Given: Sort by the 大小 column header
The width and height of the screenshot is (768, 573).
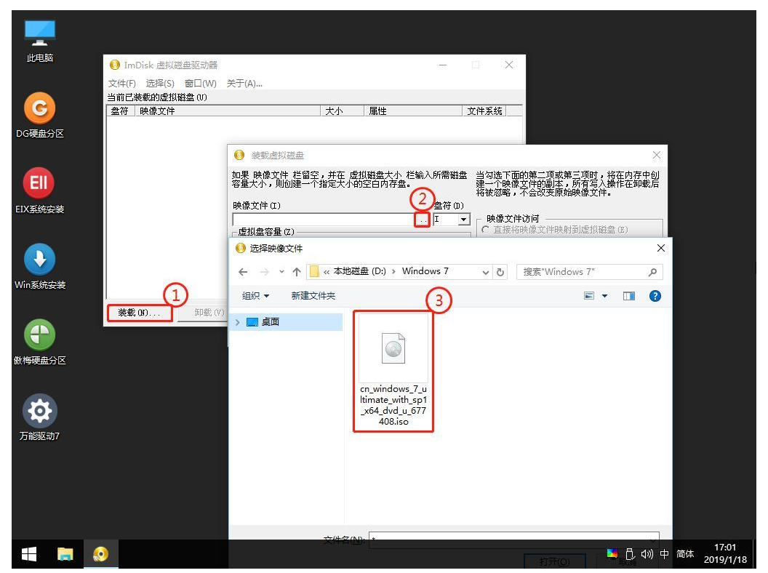Looking at the screenshot, I should [342, 111].
